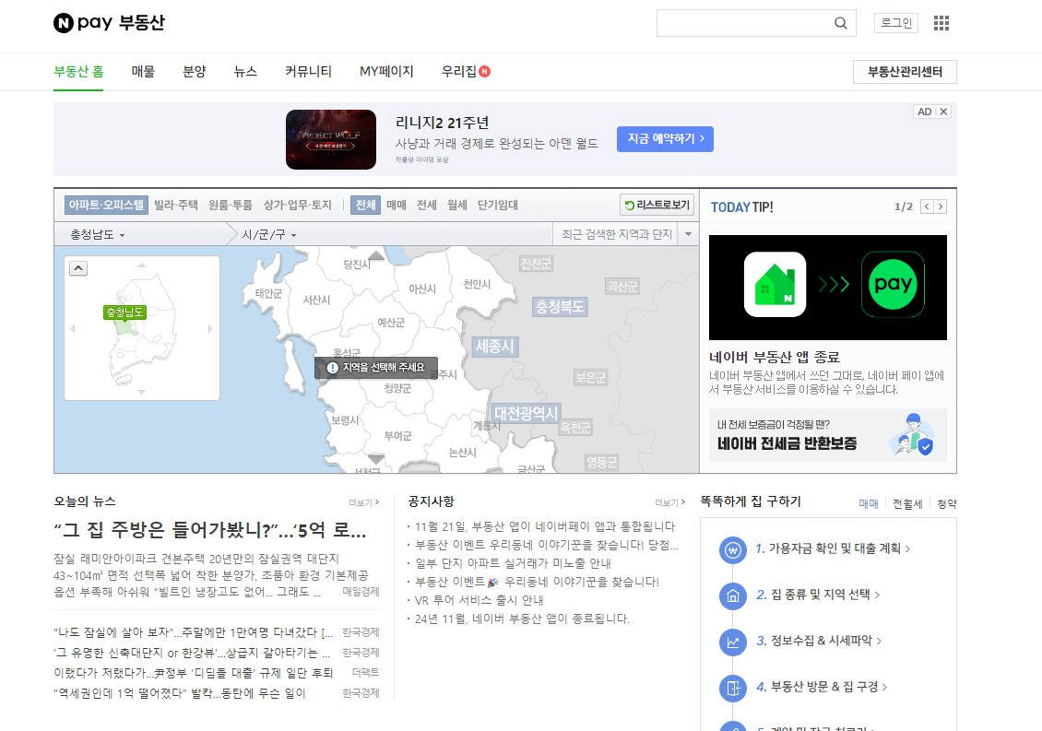Pan the main map down with the arrow
The width and height of the screenshot is (1042, 731).
(376, 458)
